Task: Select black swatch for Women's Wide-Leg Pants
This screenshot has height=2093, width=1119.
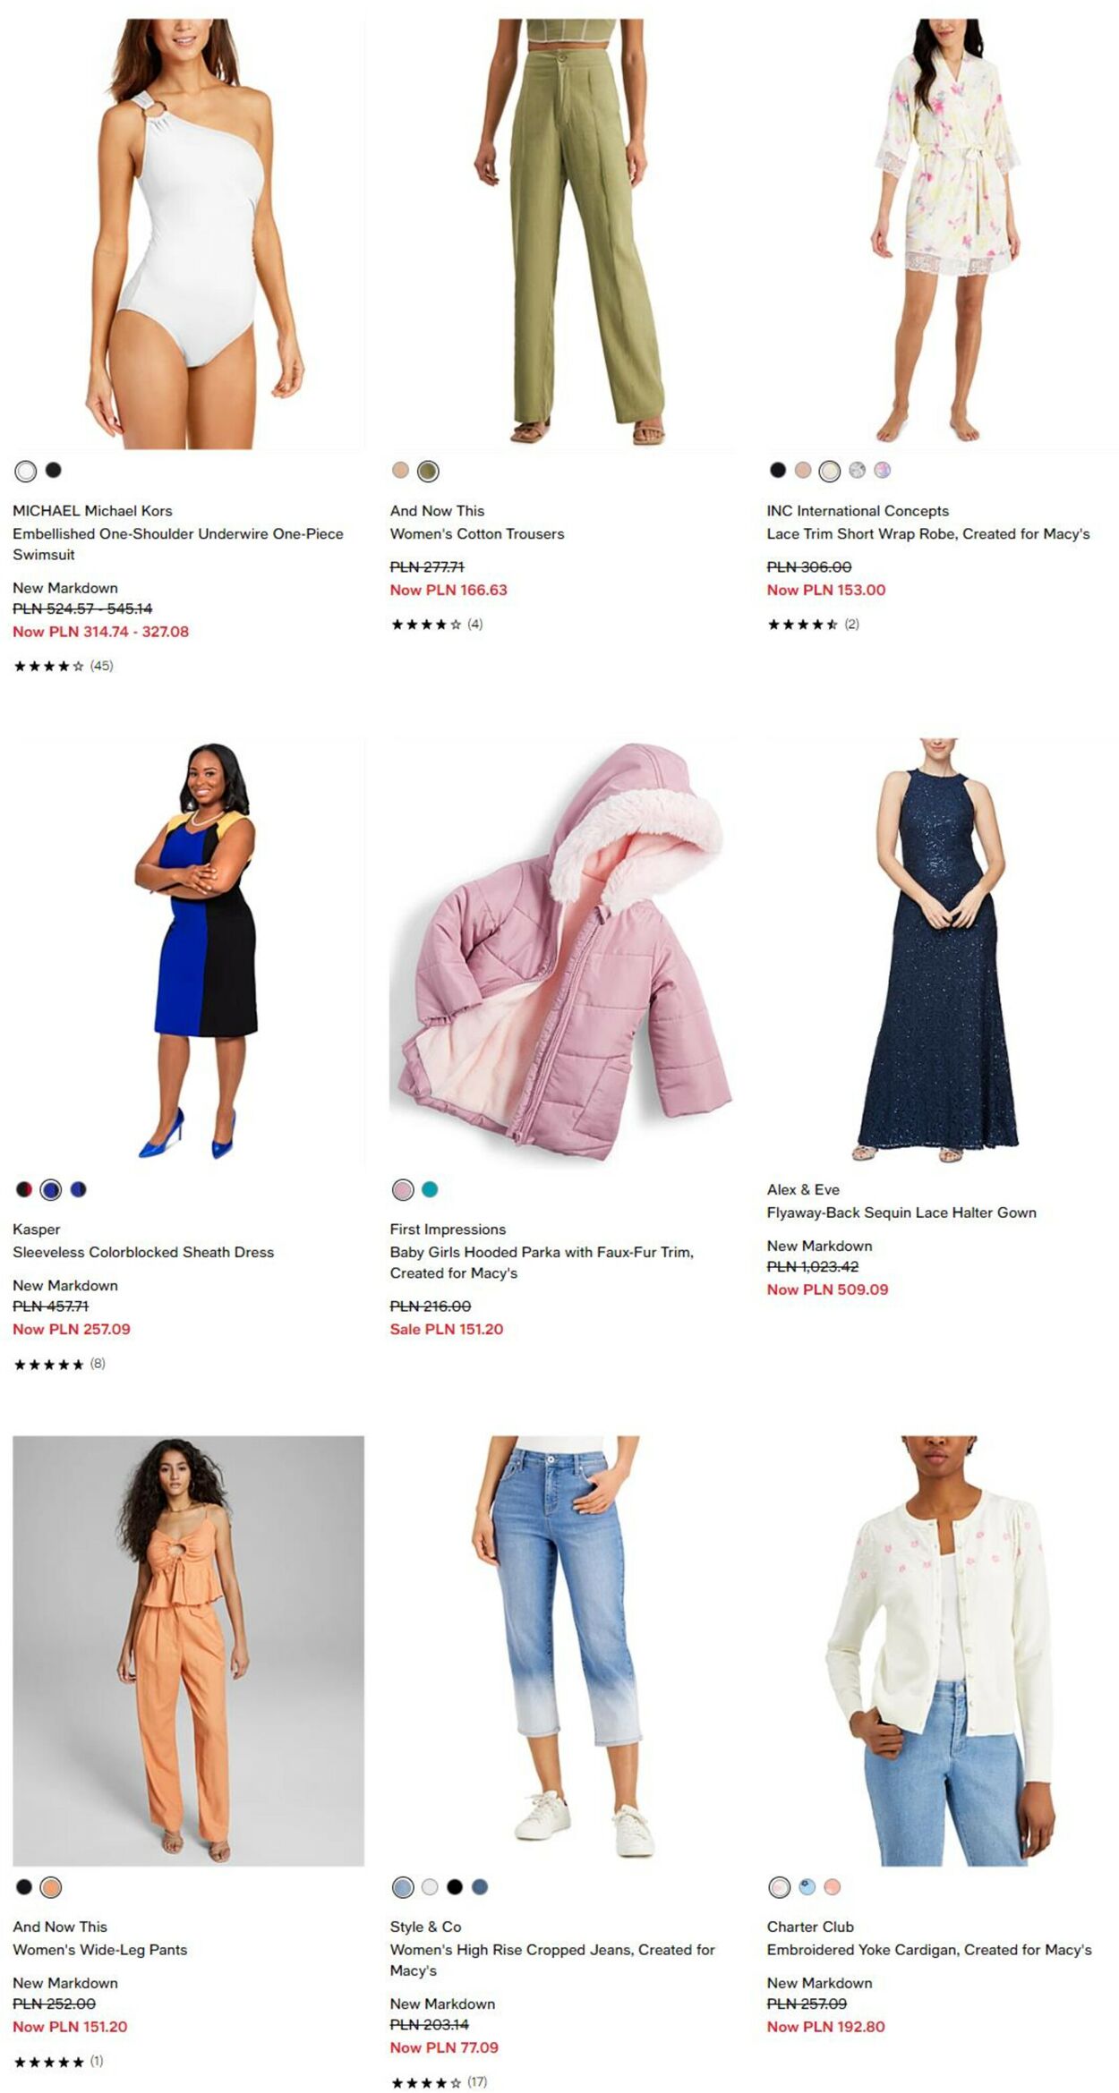Action: click(24, 1887)
